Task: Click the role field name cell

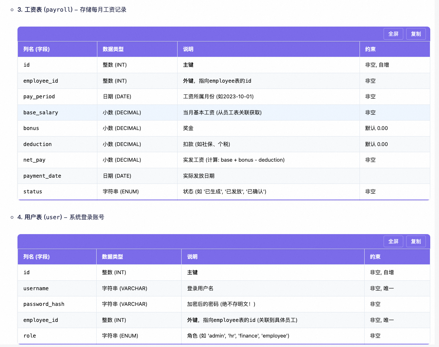Action: (x=57, y=336)
